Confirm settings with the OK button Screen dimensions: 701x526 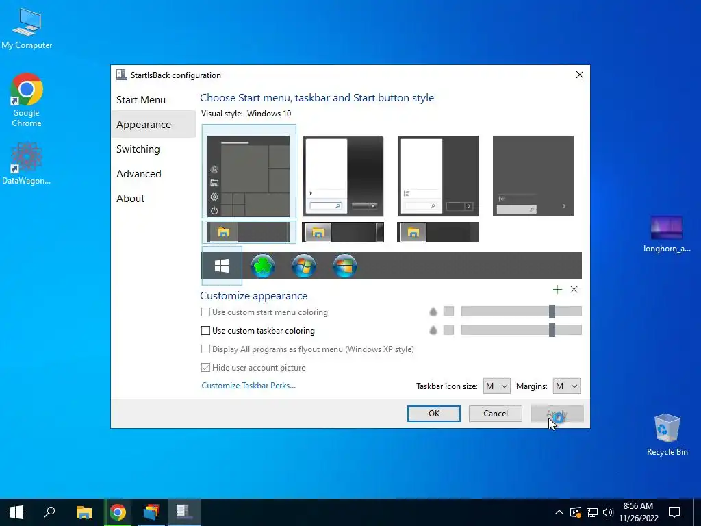433,414
